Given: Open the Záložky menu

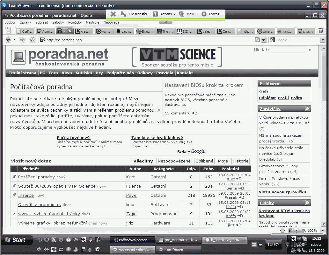Looking at the screenshot, I should [x=58, y=22].
